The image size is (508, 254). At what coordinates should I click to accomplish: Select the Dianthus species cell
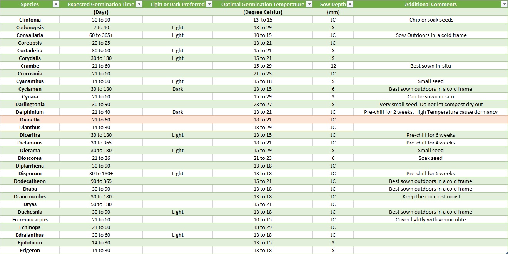coord(30,127)
